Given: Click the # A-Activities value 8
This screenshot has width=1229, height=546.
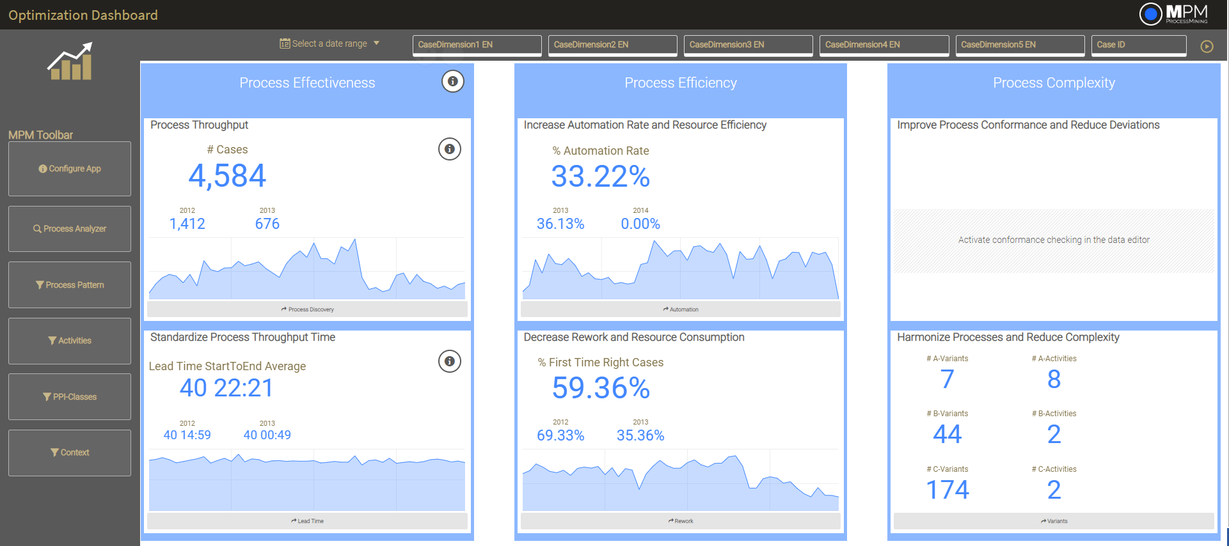Looking at the screenshot, I should point(1054,380).
